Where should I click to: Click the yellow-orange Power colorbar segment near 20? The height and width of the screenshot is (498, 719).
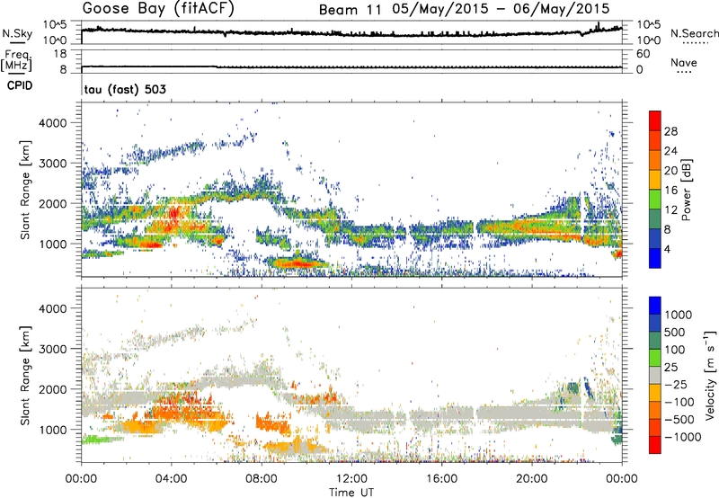click(655, 180)
